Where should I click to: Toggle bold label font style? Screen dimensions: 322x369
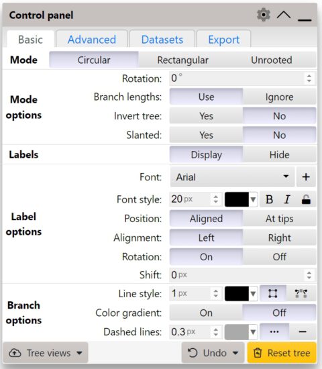pyautogui.click(x=269, y=199)
